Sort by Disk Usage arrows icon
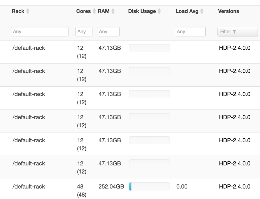 [159, 11]
